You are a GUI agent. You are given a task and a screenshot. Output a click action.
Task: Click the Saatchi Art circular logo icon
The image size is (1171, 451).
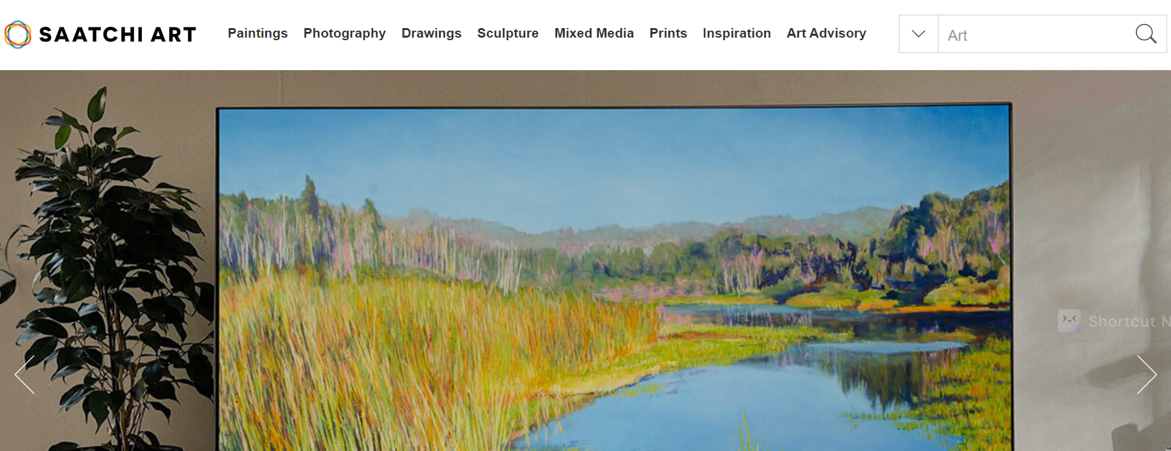(18, 34)
